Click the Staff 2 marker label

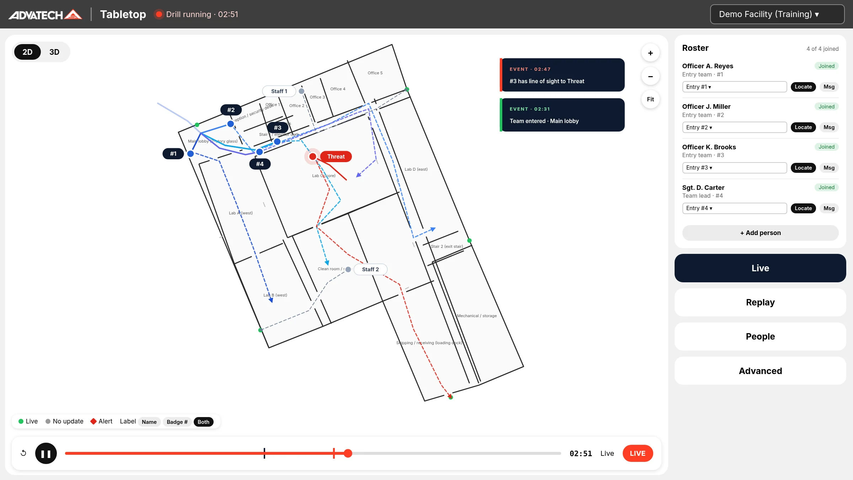click(x=370, y=269)
